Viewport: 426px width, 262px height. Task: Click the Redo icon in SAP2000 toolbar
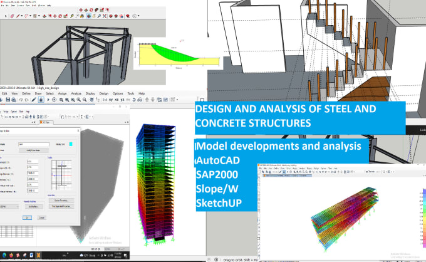pos(26,100)
